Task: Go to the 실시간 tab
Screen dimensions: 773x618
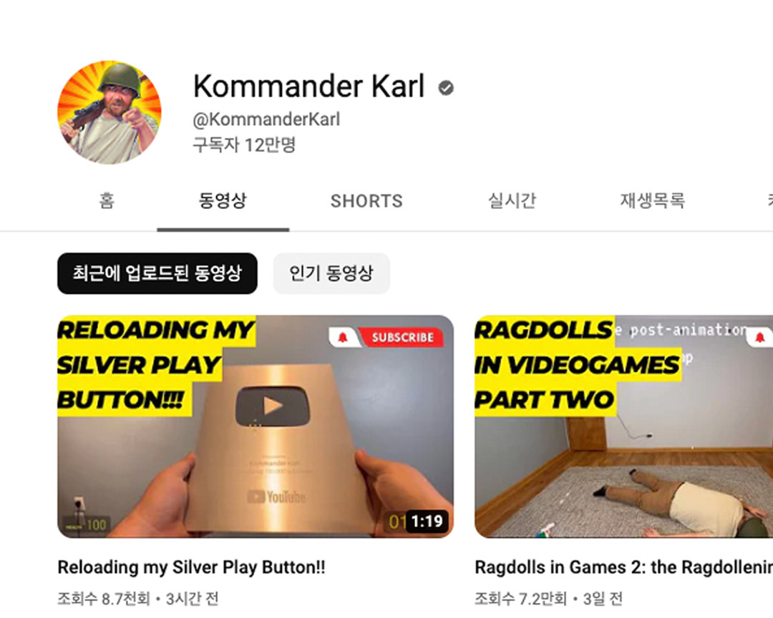Action: [512, 200]
